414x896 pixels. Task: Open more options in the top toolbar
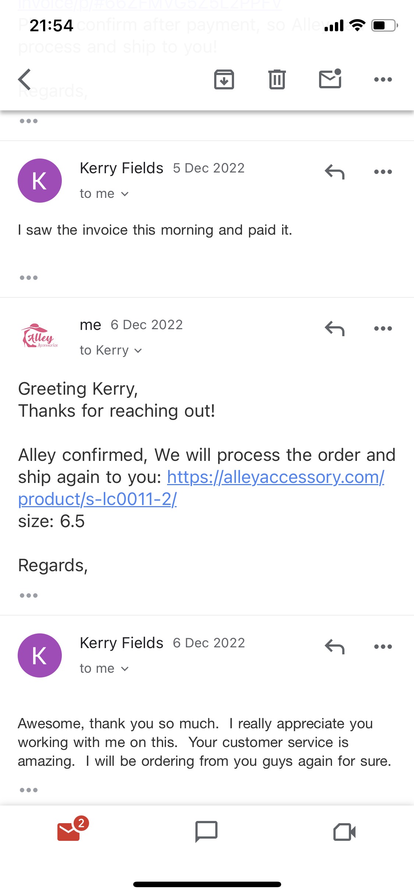pyautogui.click(x=383, y=79)
